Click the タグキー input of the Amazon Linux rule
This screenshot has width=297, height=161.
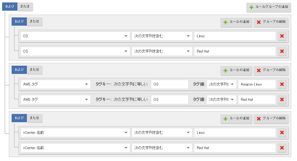[x=170, y=84]
